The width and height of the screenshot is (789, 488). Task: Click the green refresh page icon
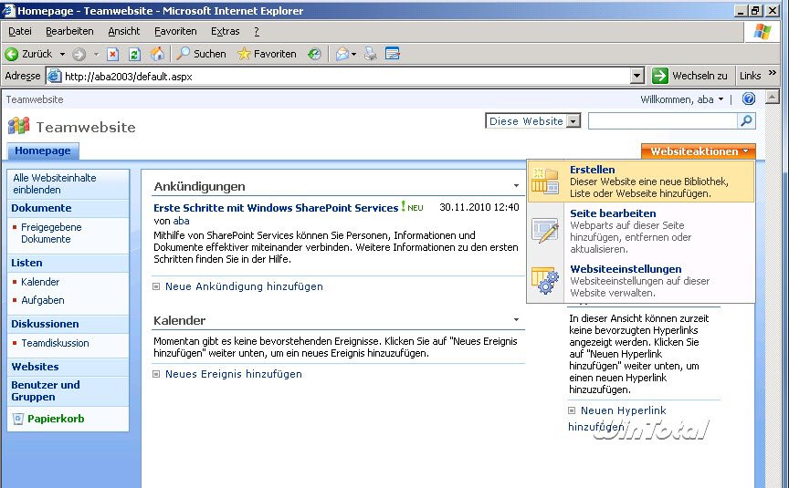pyautogui.click(x=134, y=54)
